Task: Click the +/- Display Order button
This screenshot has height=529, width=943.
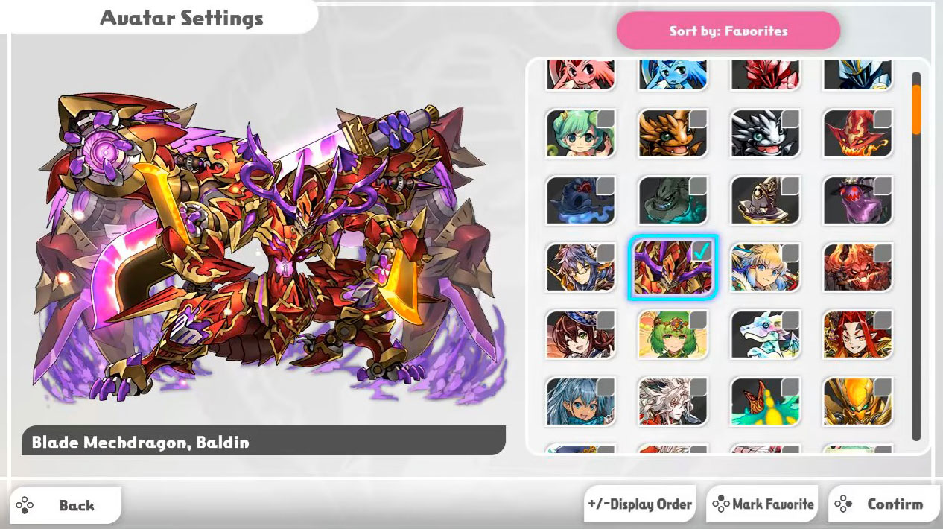Action: pyautogui.click(x=640, y=504)
